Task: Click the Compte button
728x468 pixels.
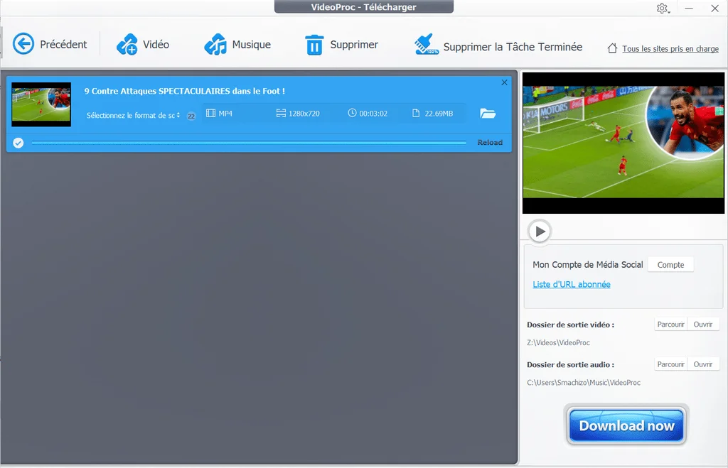Action: pos(670,265)
